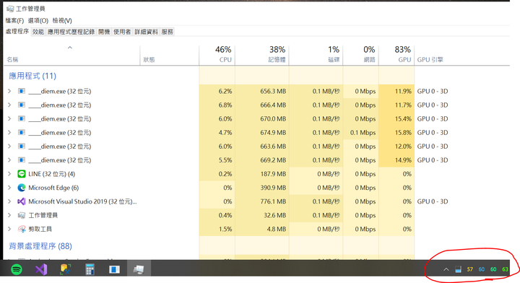Show hidden tray icons with the chevron
This screenshot has height=283, width=520.
[x=446, y=269]
